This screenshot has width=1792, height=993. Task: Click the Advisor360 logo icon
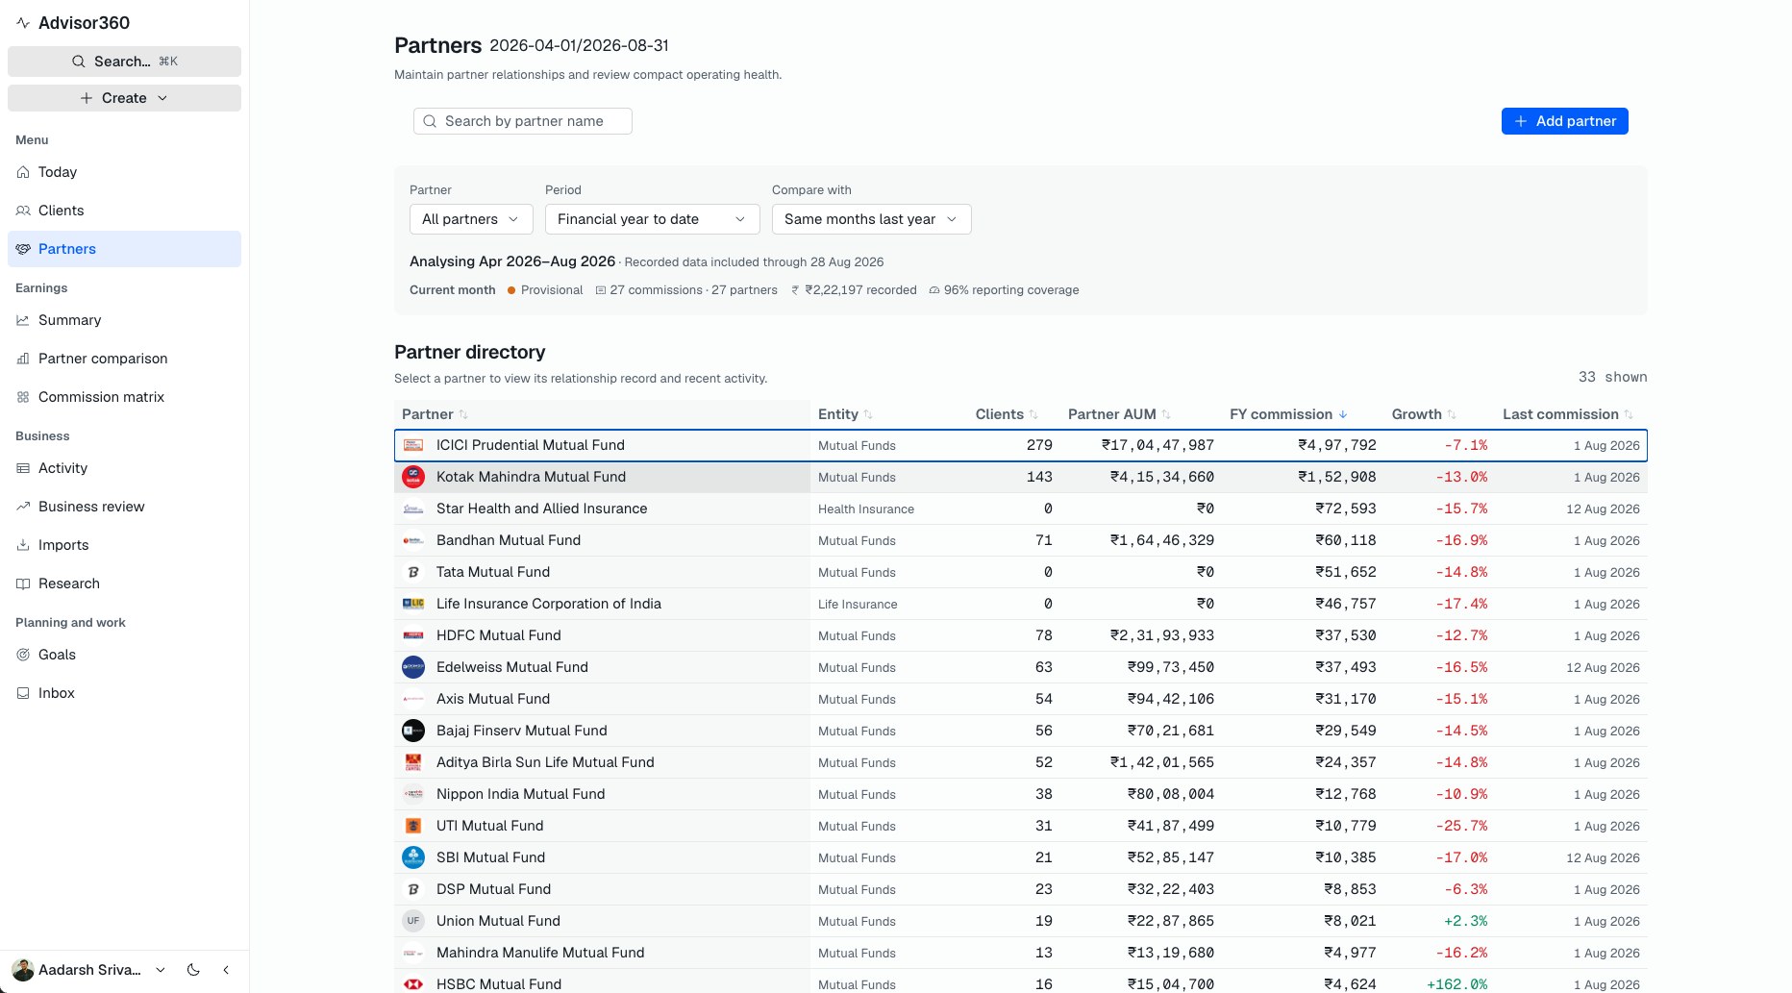23,23
